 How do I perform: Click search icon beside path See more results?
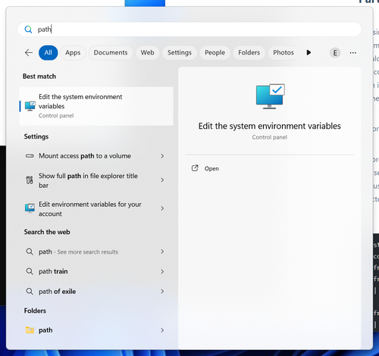tap(30, 251)
